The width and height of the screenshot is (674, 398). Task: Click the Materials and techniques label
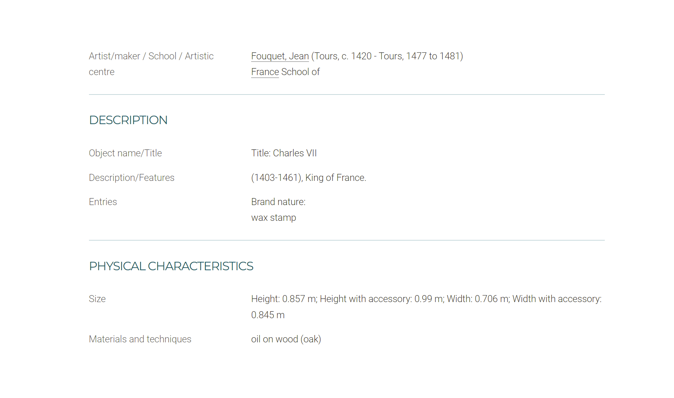tap(140, 339)
